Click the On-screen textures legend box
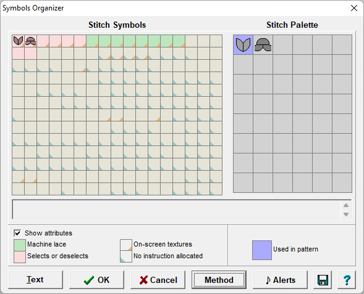The width and height of the screenshot is (364, 294). 126,245
